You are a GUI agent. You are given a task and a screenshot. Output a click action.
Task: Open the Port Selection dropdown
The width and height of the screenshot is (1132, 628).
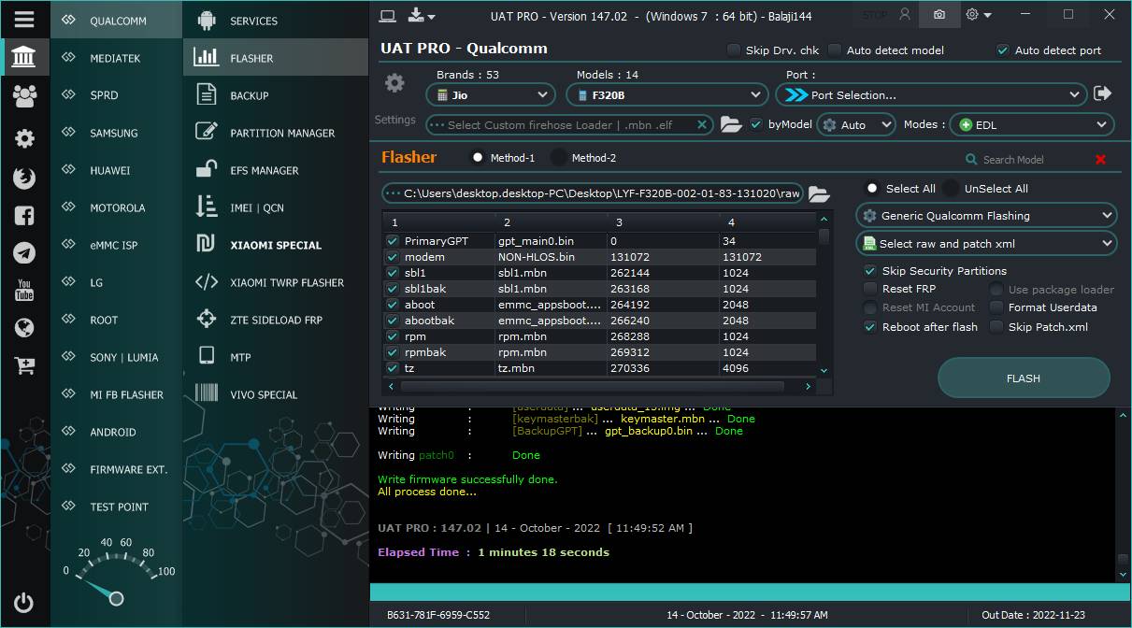pyautogui.click(x=932, y=94)
